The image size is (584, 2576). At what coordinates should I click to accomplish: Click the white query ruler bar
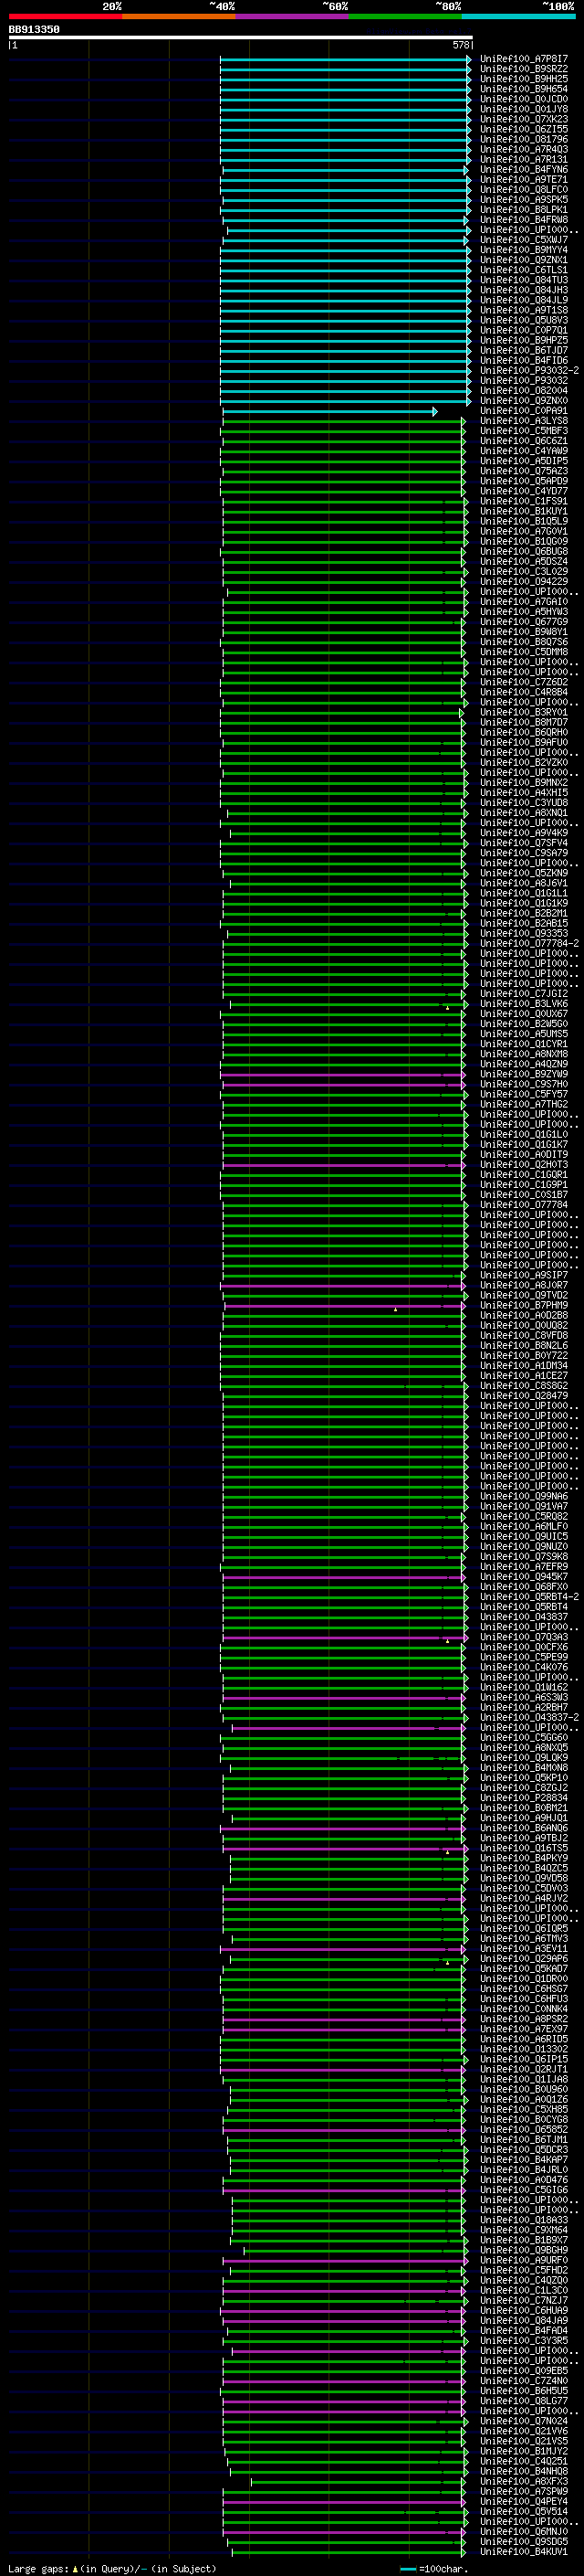pos(241,38)
